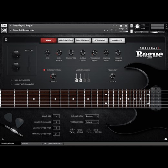The image size is (168, 168).
Task: Click the BITE knob
Action: [x=47, y=53]
